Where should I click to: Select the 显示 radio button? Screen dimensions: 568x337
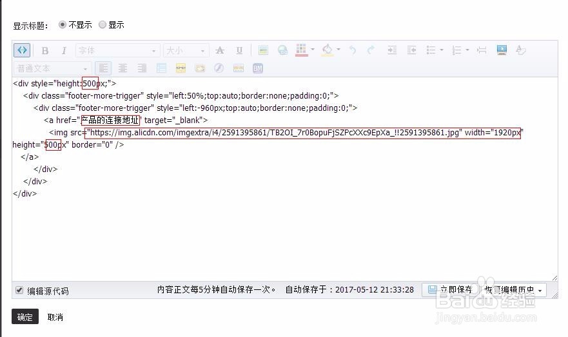click(103, 24)
